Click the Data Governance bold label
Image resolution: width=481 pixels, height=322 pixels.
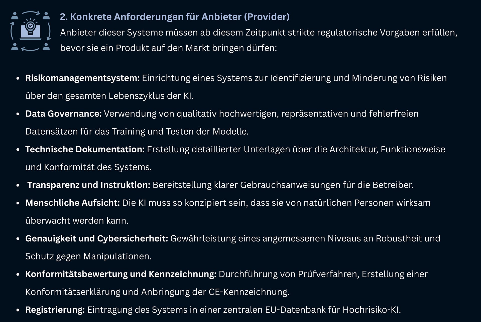[x=63, y=114]
